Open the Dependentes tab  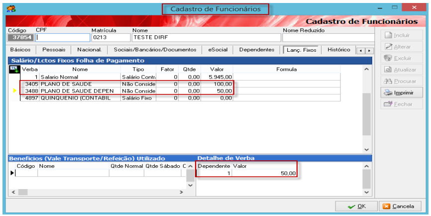[x=256, y=50]
